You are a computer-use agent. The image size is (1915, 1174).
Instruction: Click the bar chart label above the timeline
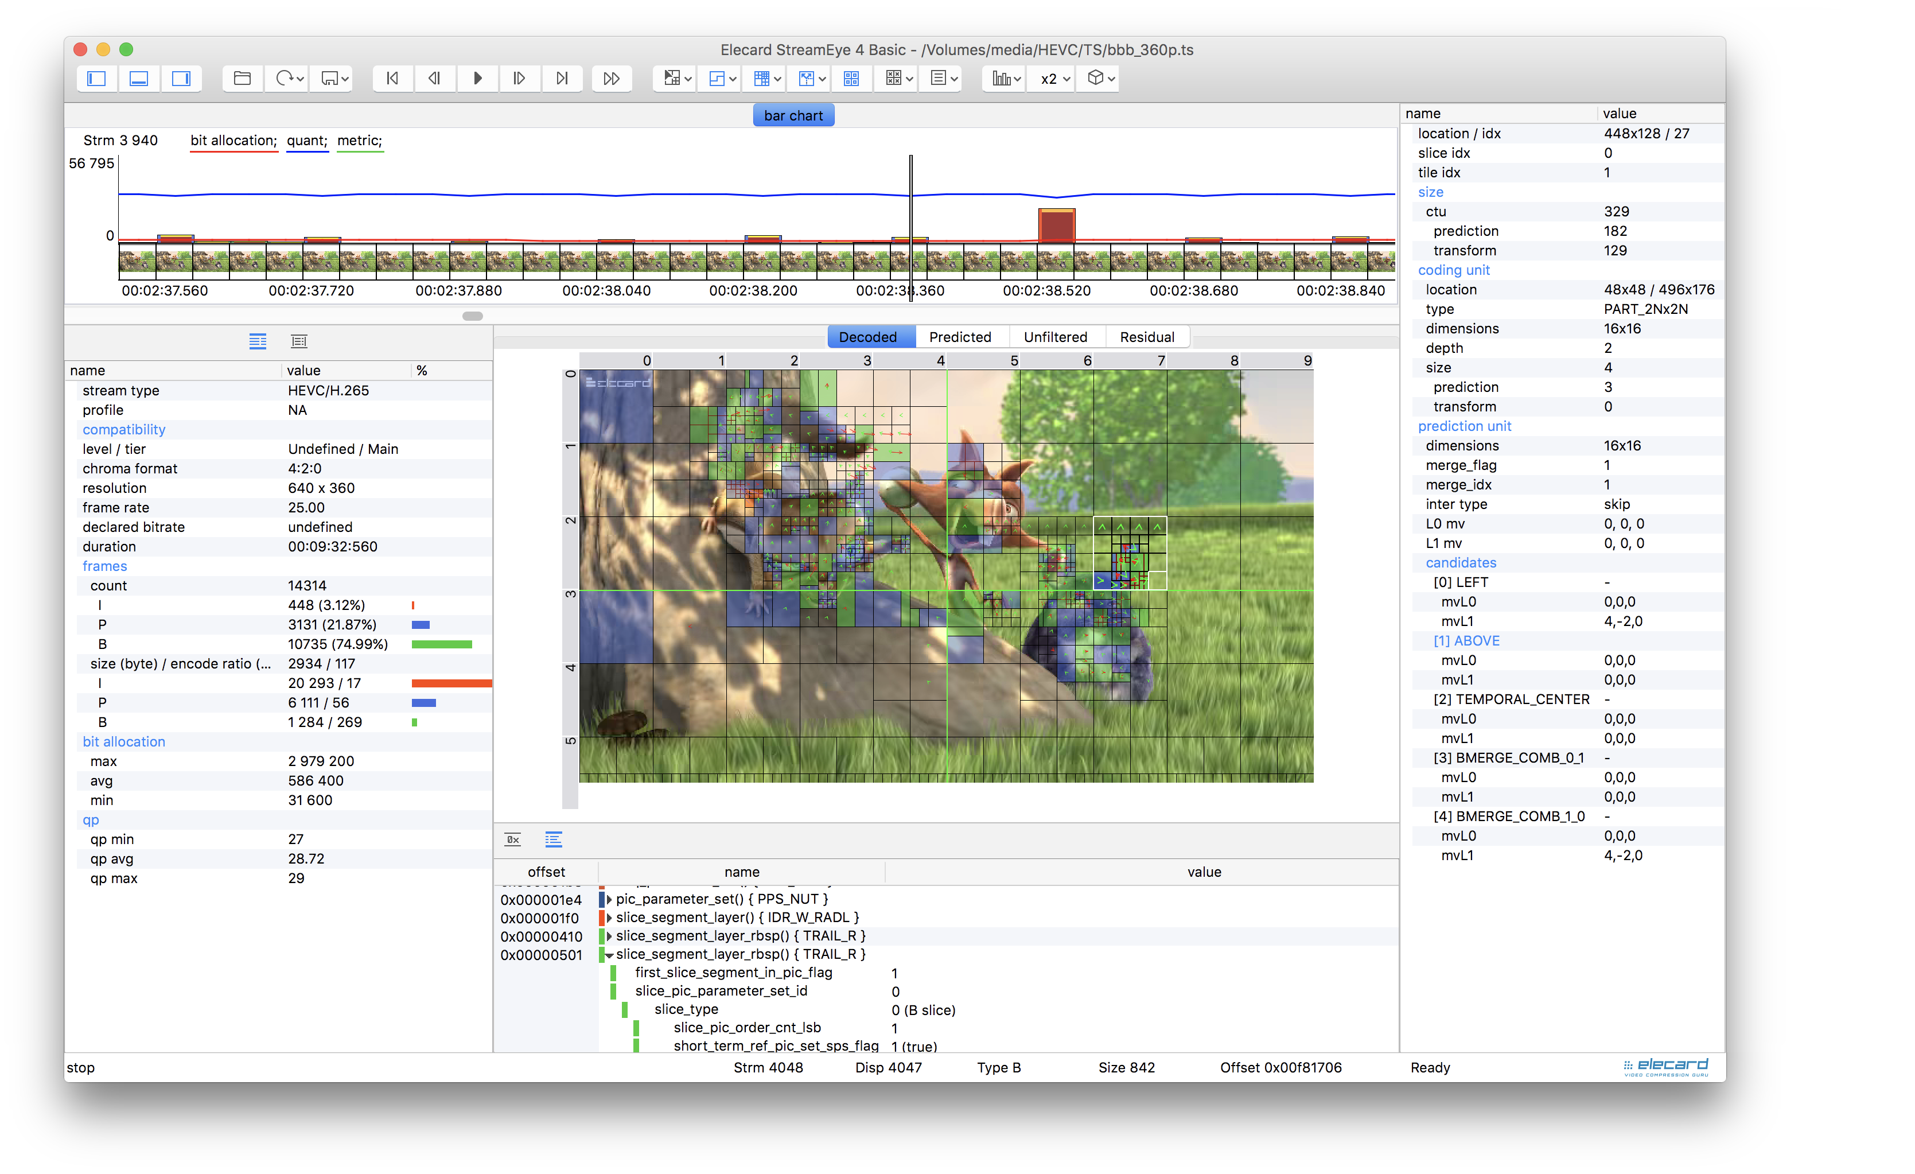(x=793, y=114)
